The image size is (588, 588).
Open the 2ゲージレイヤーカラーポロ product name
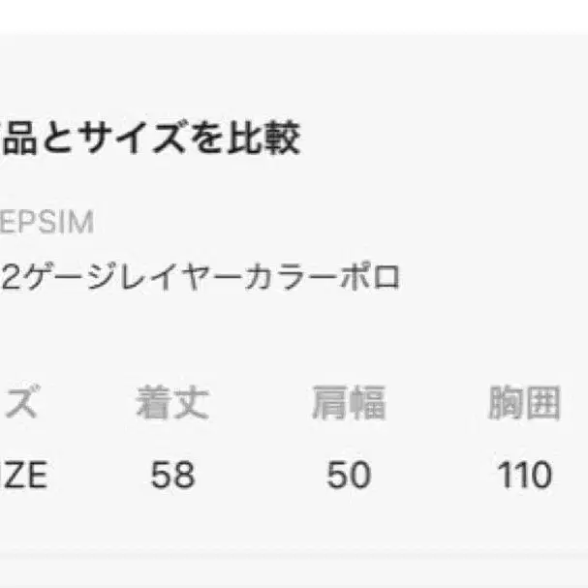tap(200, 279)
